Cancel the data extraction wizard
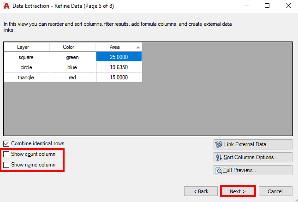Image resolution: width=298 pixels, height=202 pixels. click(x=275, y=191)
